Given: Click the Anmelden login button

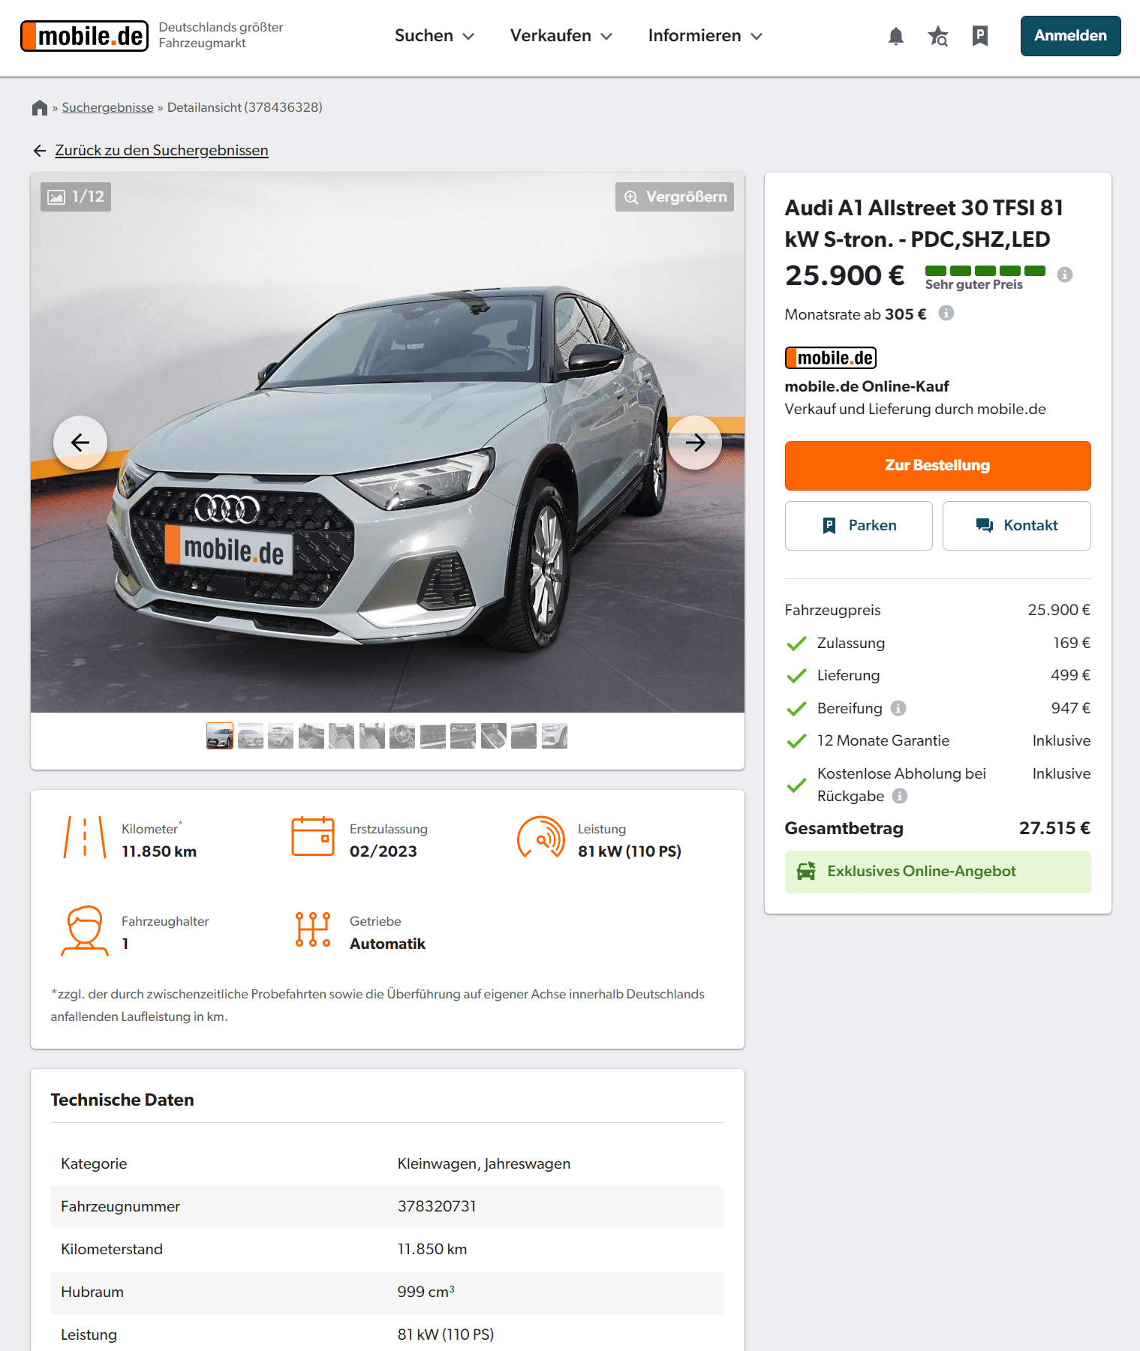Looking at the screenshot, I should pos(1070,36).
